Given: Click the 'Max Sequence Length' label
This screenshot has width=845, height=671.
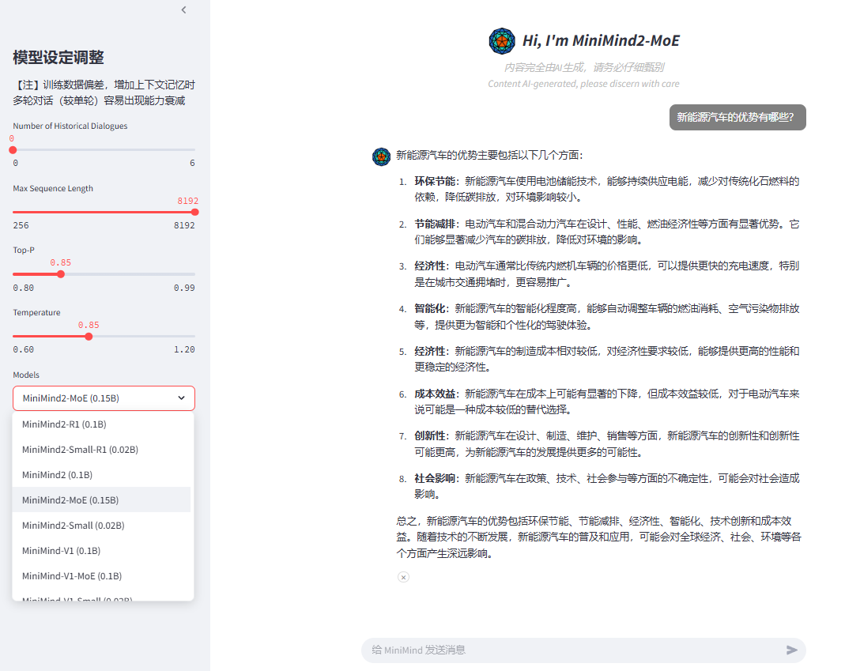Looking at the screenshot, I should [53, 189].
